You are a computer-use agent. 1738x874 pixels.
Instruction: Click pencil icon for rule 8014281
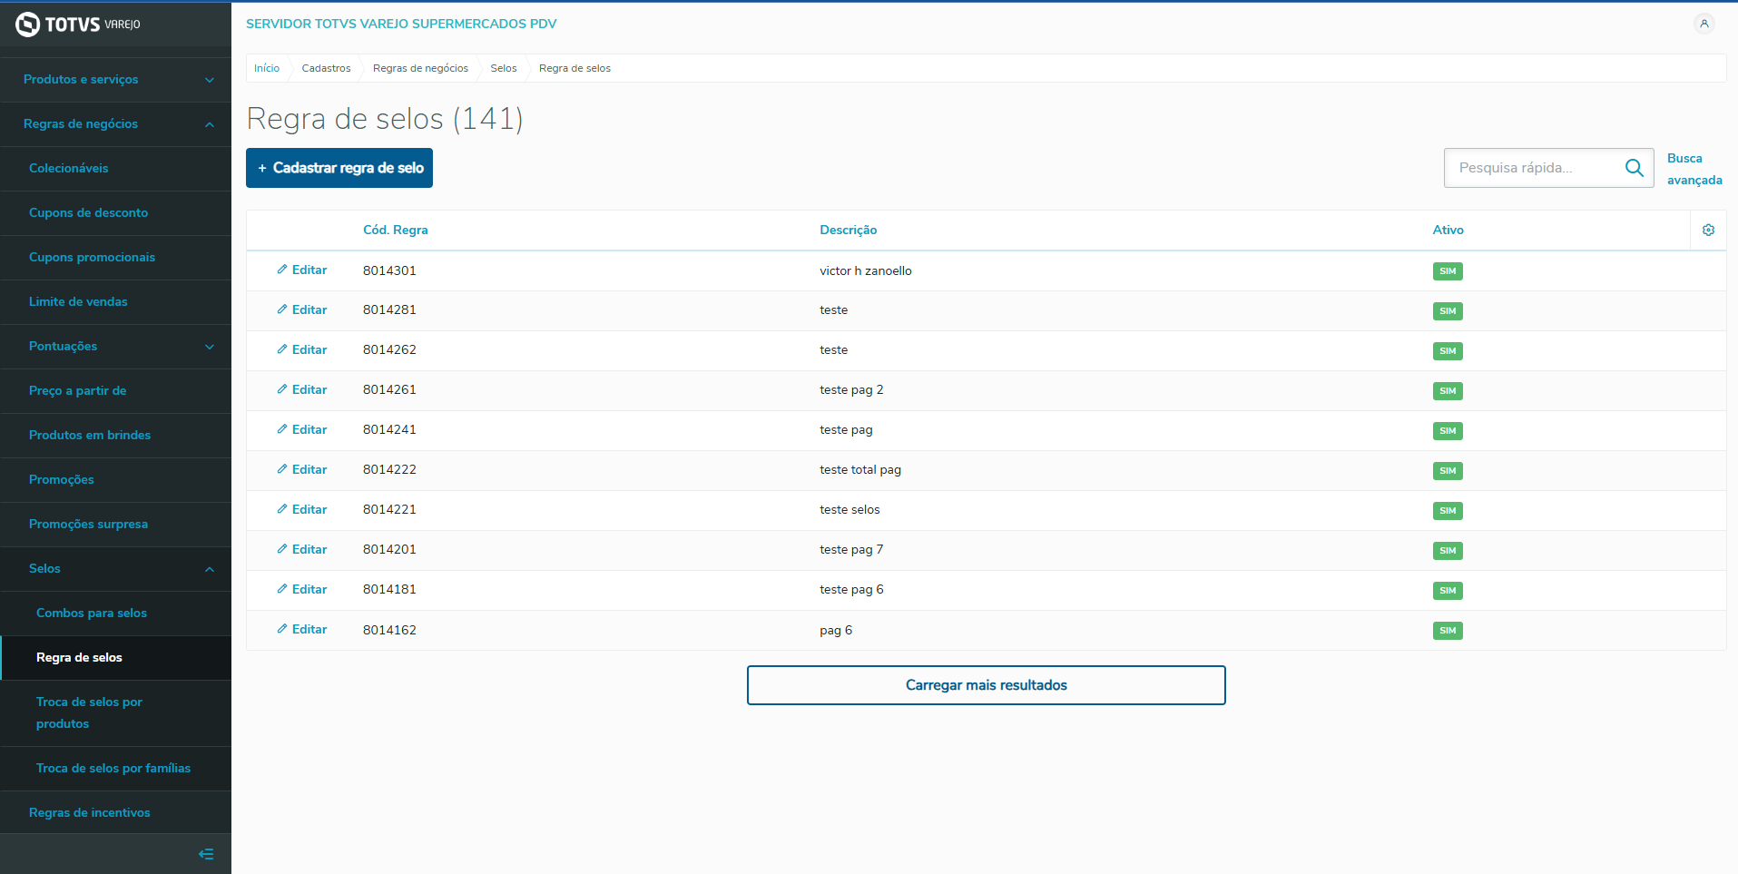pyautogui.click(x=282, y=309)
